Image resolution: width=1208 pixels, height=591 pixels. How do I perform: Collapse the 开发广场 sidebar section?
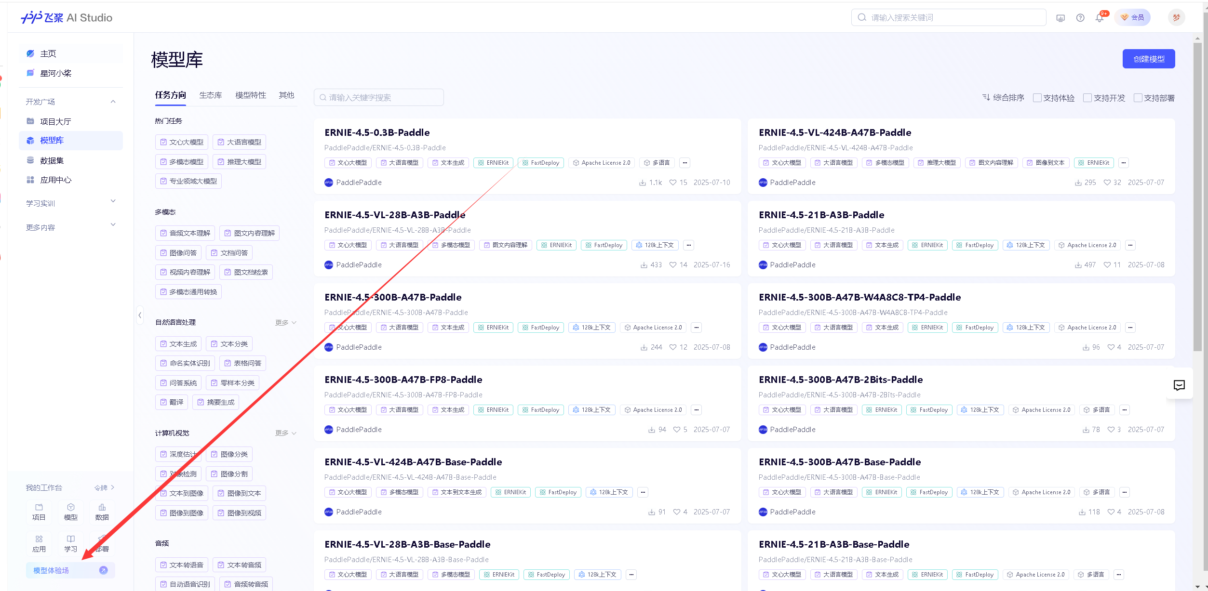tap(113, 102)
